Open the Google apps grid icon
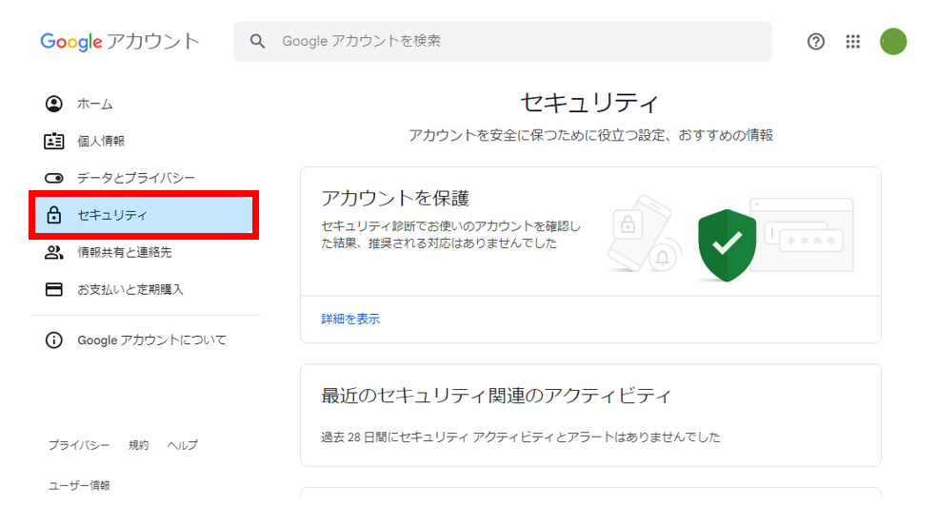The image size is (938, 524). tap(852, 41)
